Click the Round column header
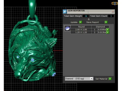 click(81, 27)
